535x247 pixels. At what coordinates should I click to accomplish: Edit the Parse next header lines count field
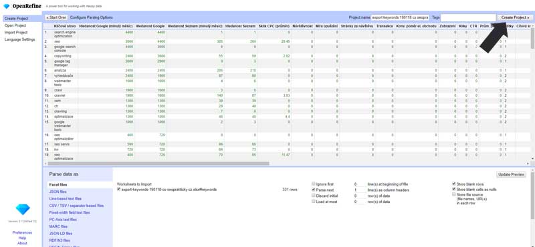pyautogui.click(x=359, y=190)
